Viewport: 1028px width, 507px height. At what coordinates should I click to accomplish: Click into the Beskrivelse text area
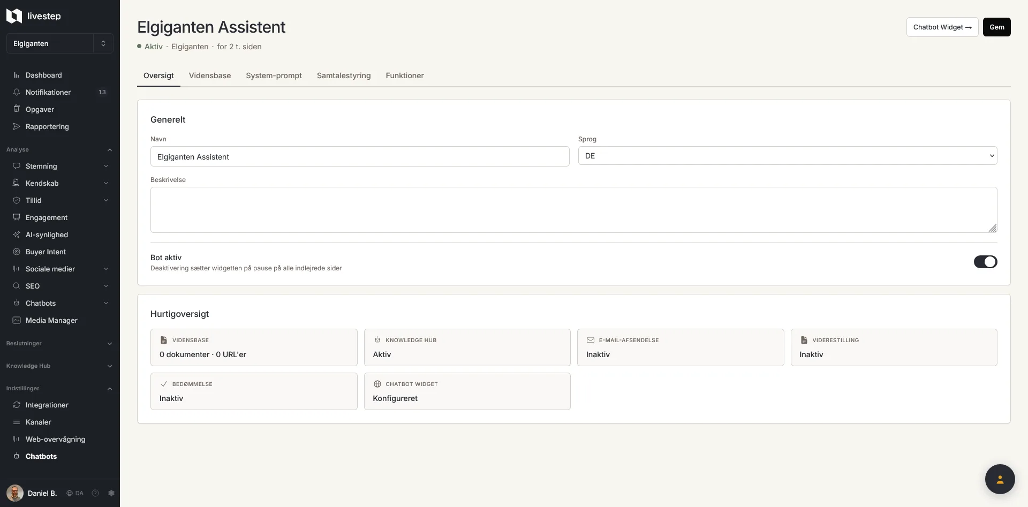coord(573,209)
